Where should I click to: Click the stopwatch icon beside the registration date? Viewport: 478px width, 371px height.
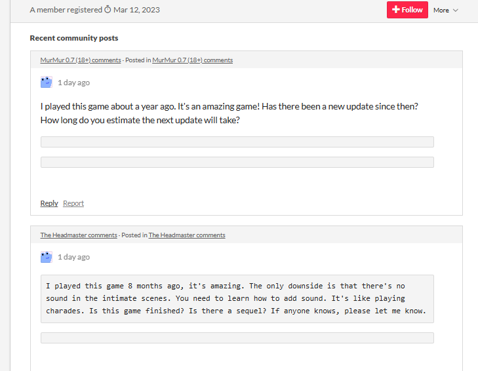click(x=108, y=10)
